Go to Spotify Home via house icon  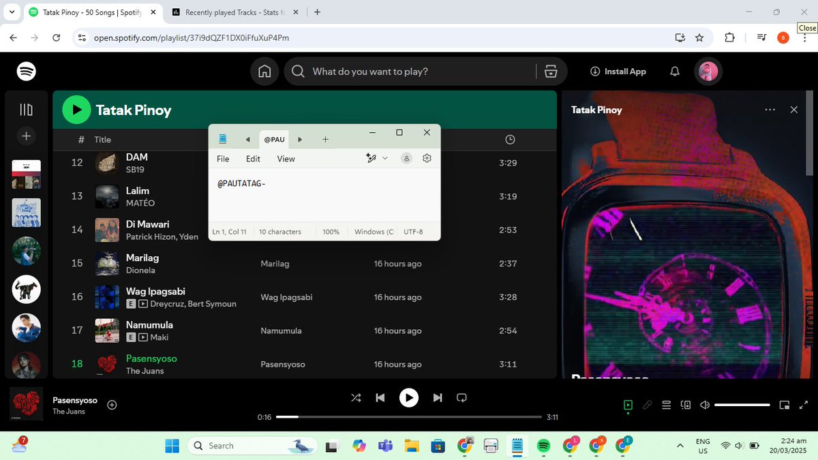[x=264, y=72]
